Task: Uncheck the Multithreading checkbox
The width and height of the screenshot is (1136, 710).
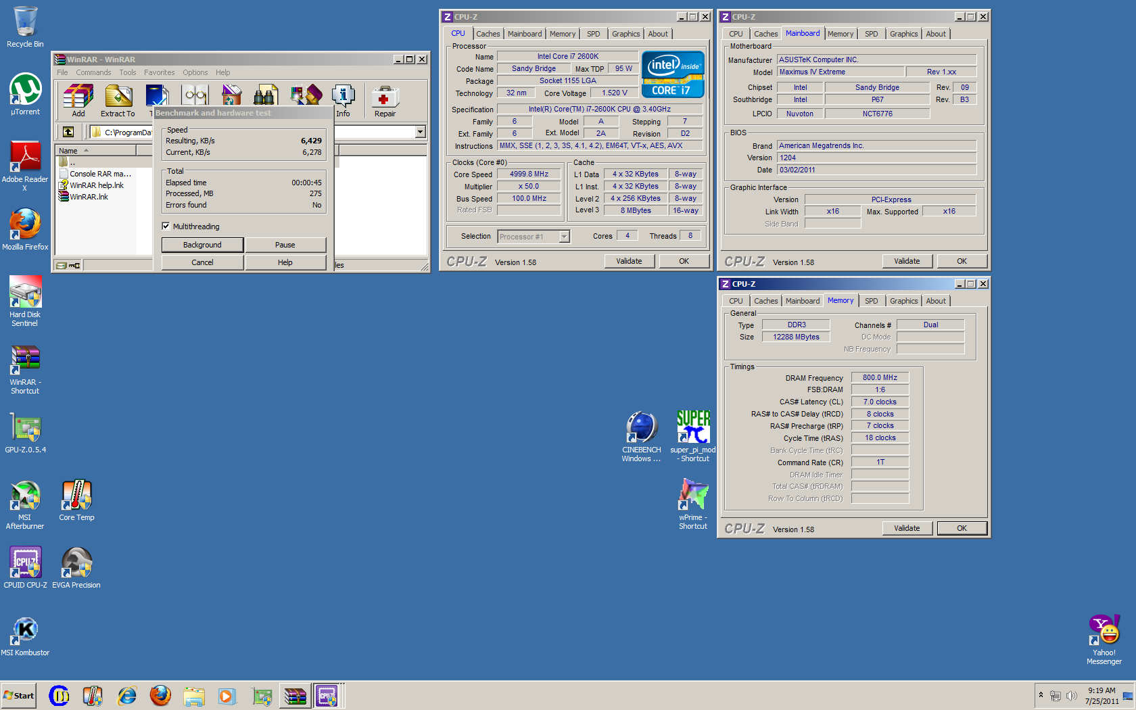Action: point(166,226)
